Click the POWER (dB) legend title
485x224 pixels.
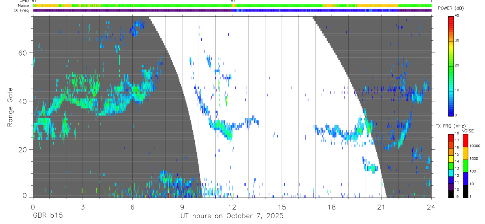(x=451, y=8)
